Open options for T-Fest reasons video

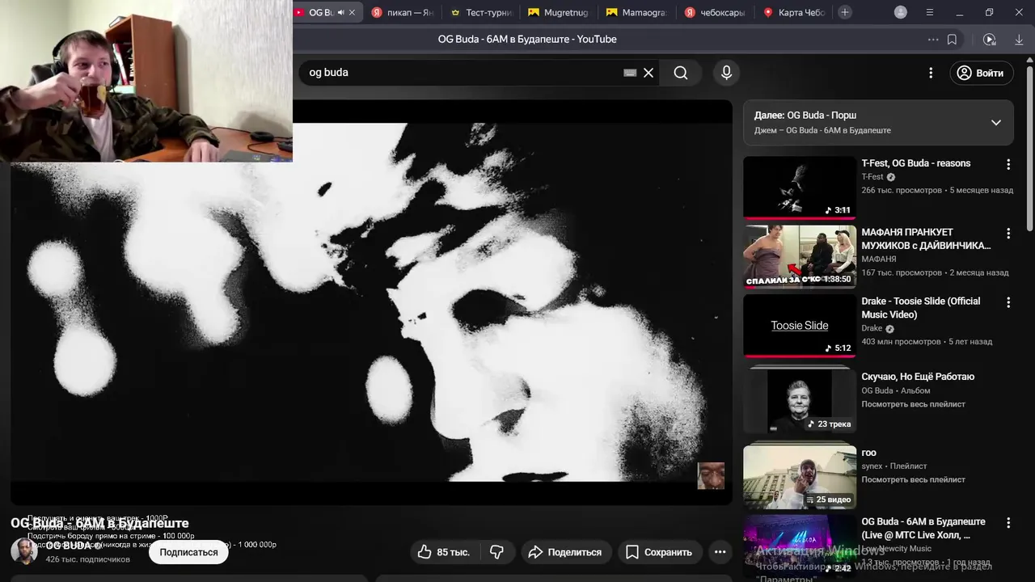(x=1008, y=164)
